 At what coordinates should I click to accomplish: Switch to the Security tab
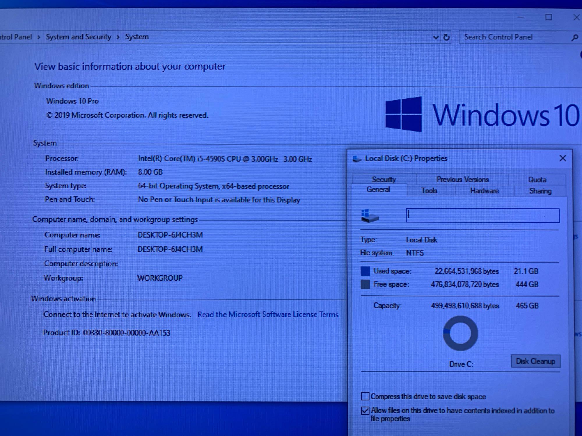(x=384, y=179)
